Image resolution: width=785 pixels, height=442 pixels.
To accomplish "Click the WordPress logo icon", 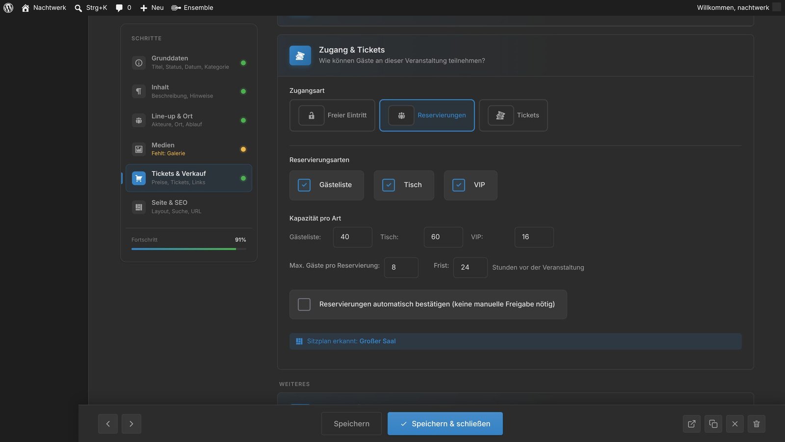I will tap(8, 8).
